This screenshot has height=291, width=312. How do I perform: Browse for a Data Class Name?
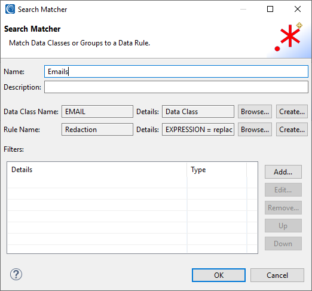pos(255,112)
